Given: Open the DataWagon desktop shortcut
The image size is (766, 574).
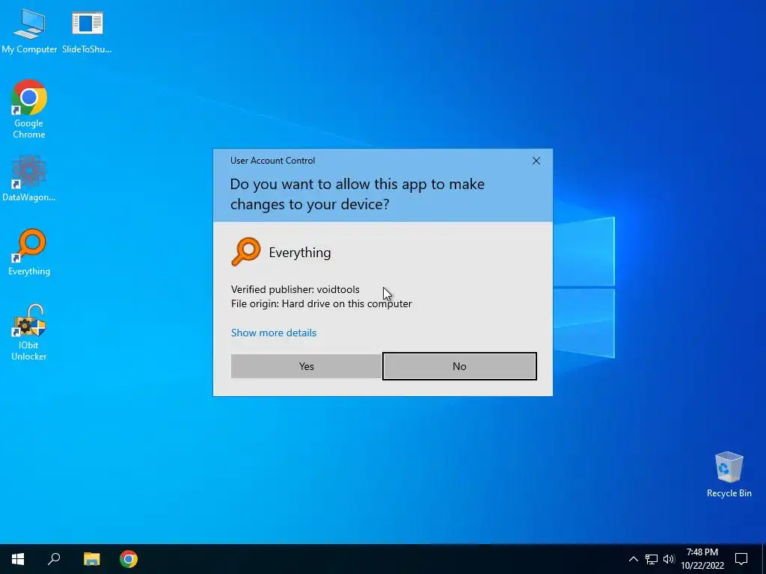Looking at the screenshot, I should pyautogui.click(x=29, y=178).
